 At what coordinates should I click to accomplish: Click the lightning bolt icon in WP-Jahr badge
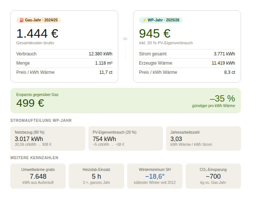click(144, 20)
